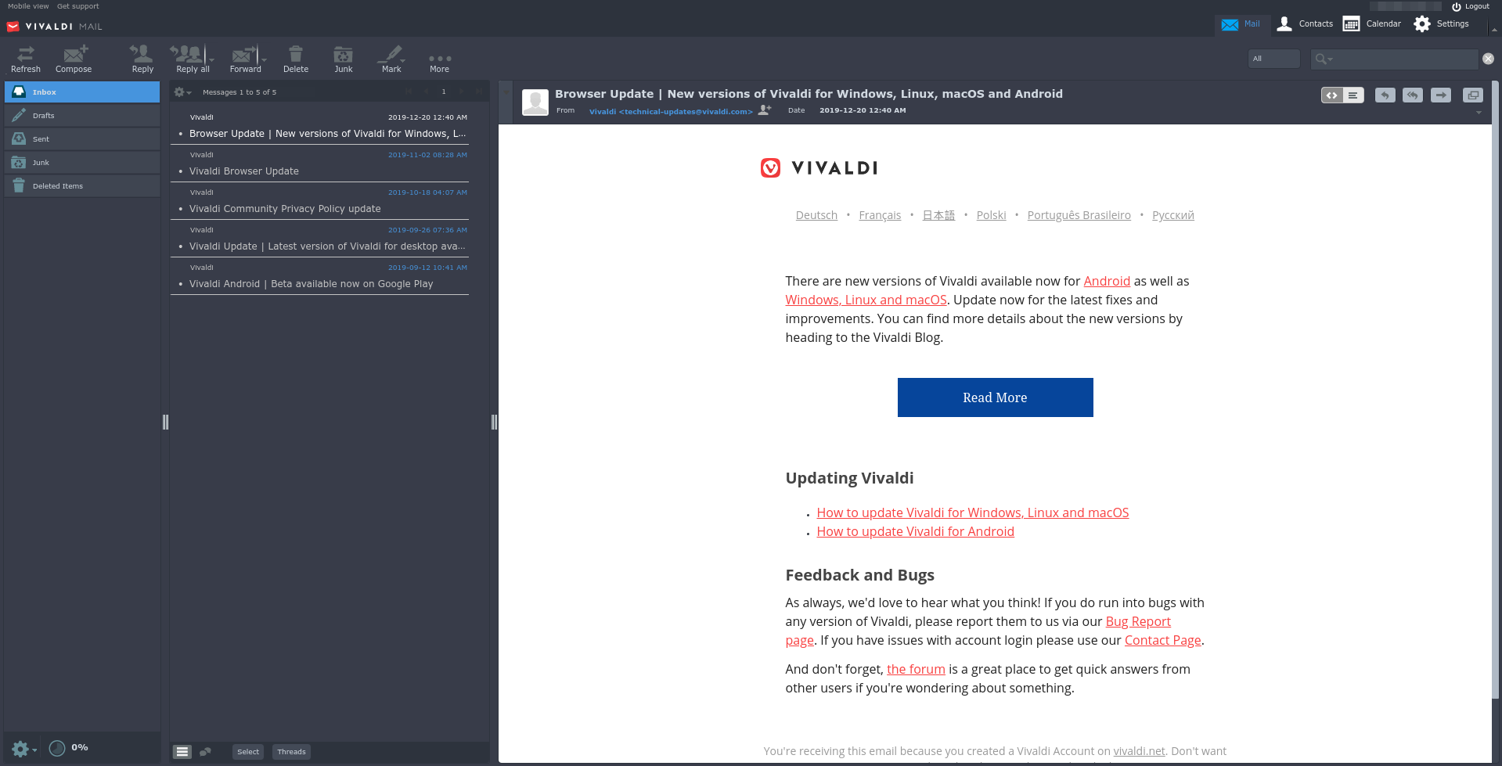Toggle plain text view for the message
The width and height of the screenshot is (1502, 766).
(x=1354, y=95)
